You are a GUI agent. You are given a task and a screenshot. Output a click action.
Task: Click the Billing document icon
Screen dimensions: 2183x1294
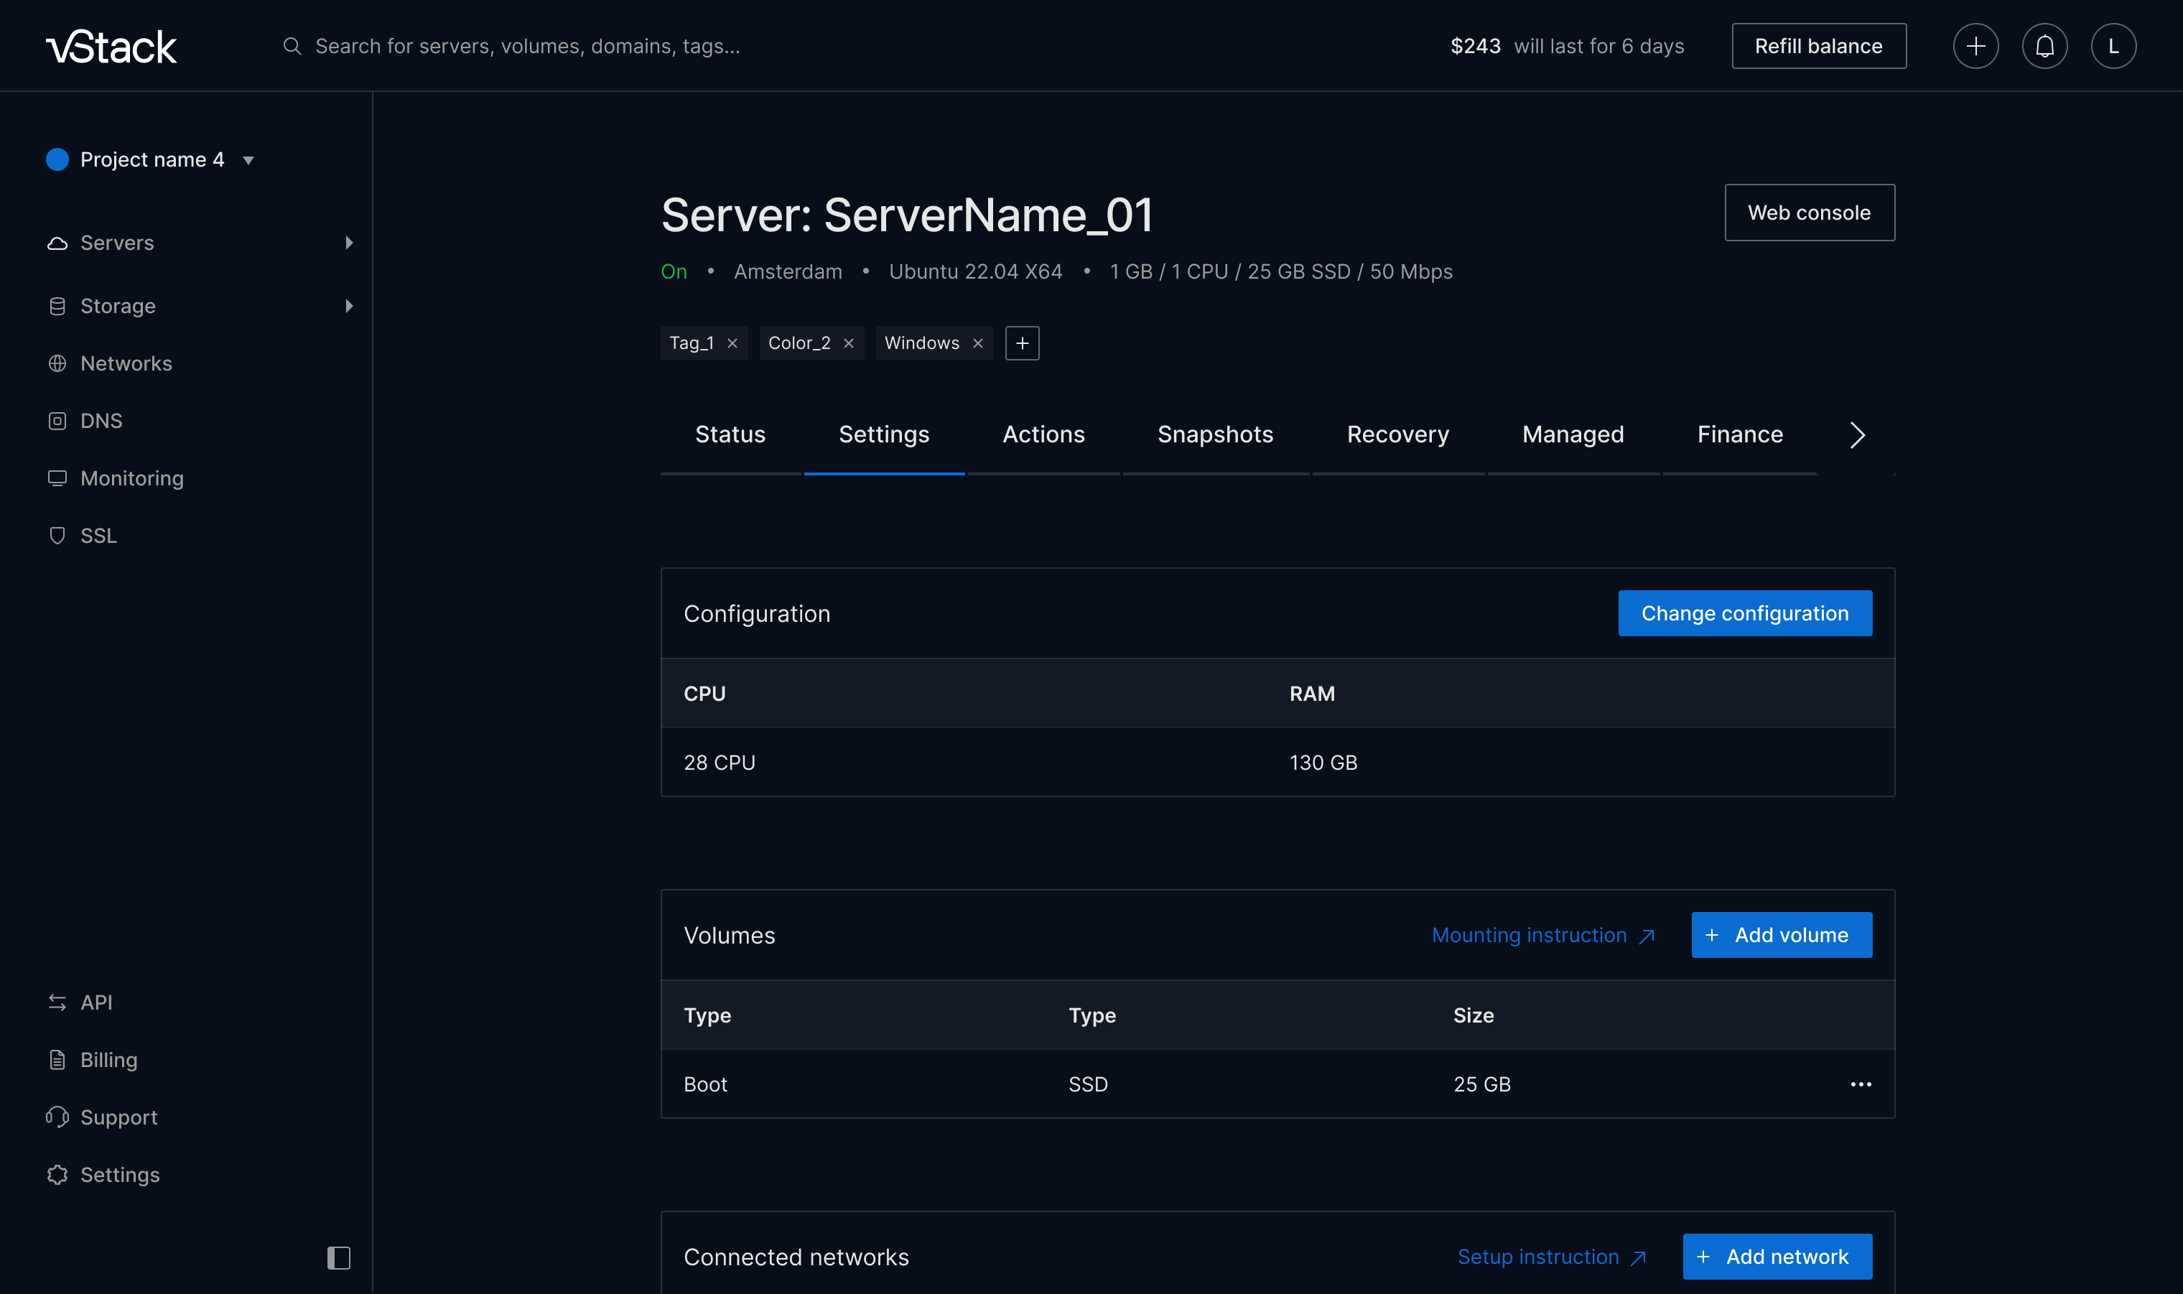click(57, 1061)
